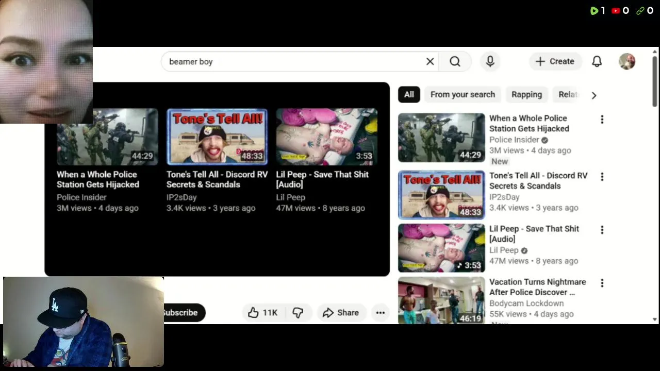The width and height of the screenshot is (660, 371).
Task: Open sidebar thumbnail of Lil Peep Save That Shit
Action: coord(441,248)
